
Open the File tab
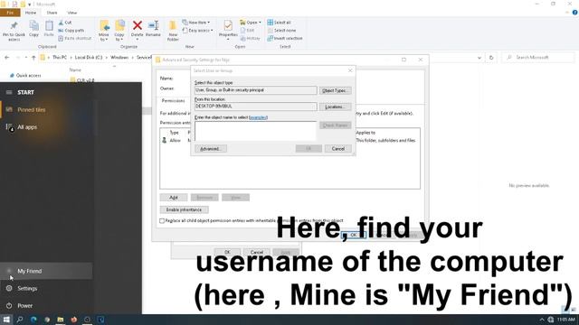[x=10, y=13]
